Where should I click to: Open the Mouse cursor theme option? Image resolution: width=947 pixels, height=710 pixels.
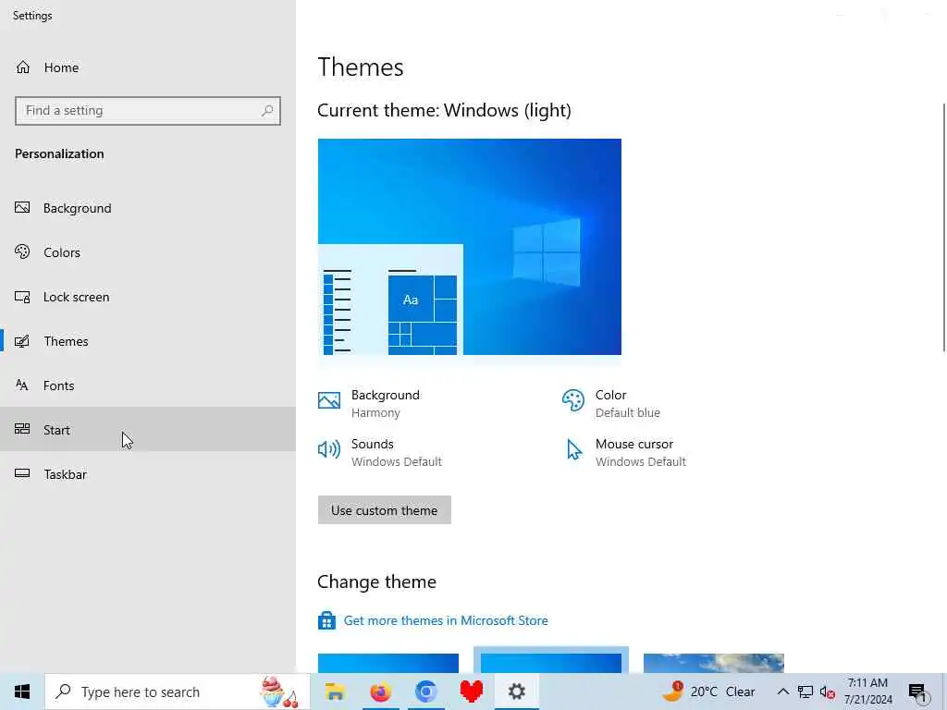click(x=624, y=452)
